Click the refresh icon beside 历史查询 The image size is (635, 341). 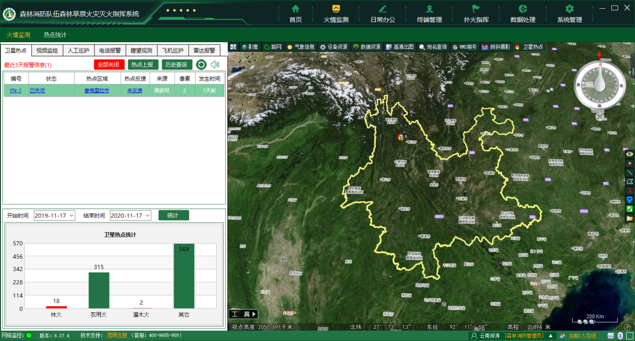tap(201, 65)
